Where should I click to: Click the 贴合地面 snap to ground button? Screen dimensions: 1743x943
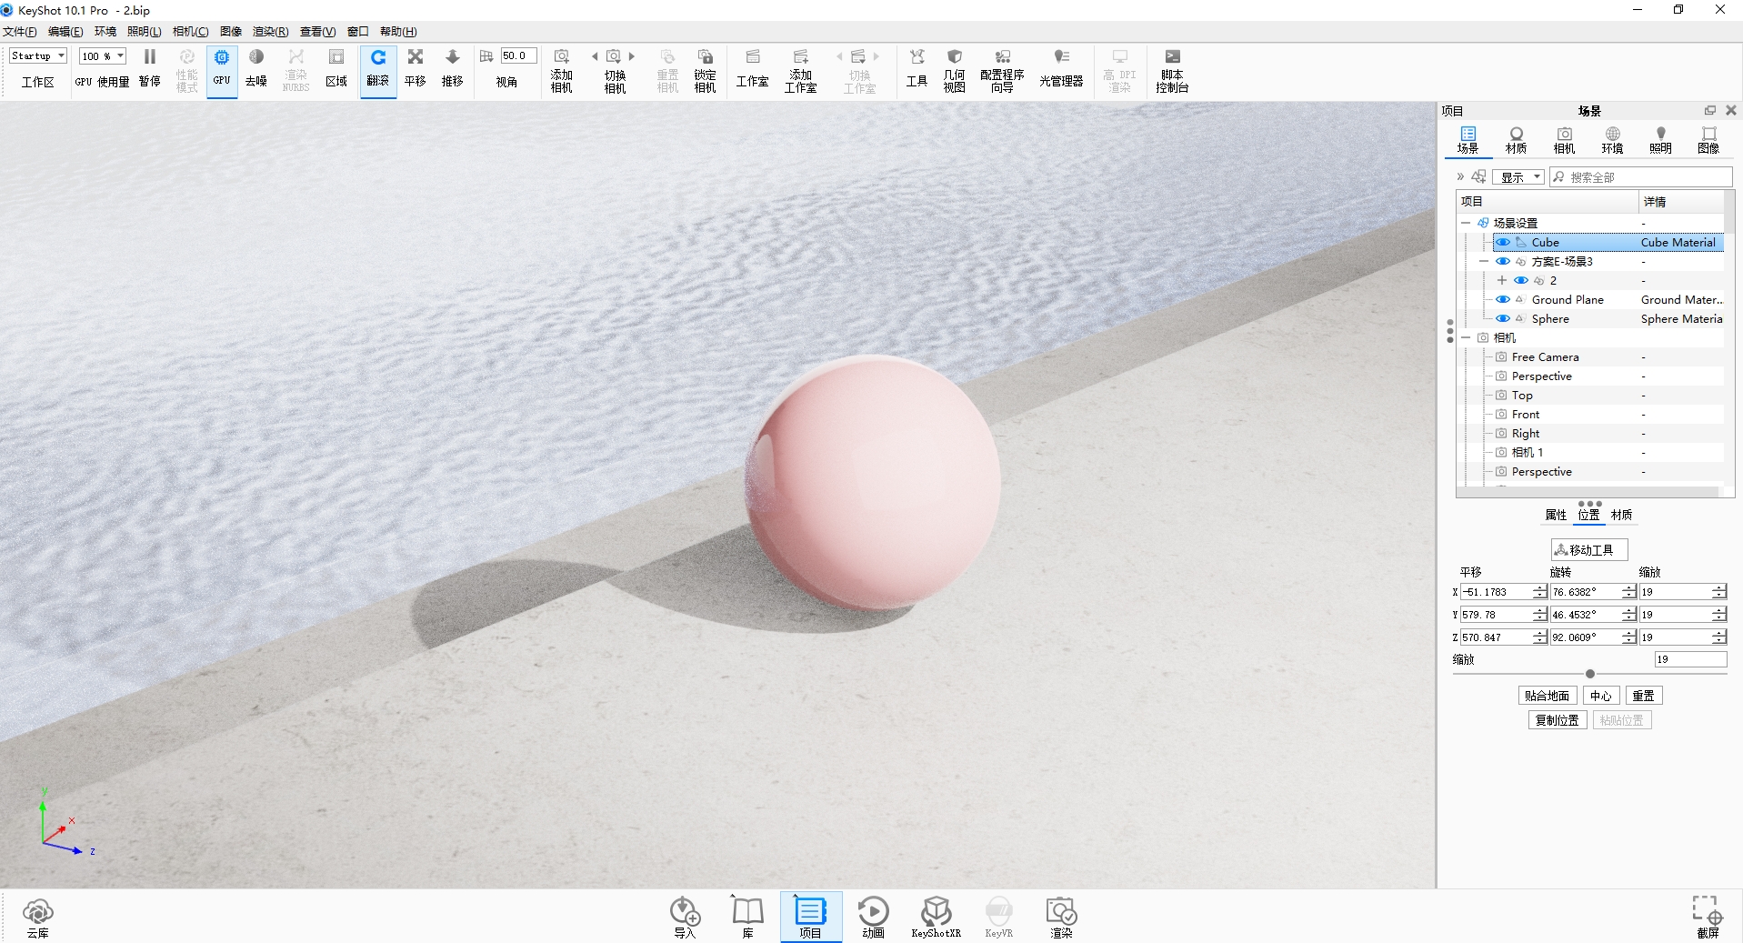[x=1547, y=696]
